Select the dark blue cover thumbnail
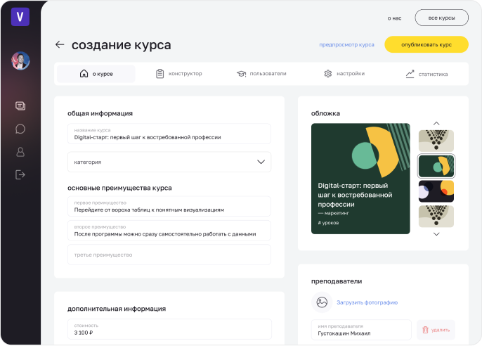Viewport: 482px width, 346px height. [436, 191]
